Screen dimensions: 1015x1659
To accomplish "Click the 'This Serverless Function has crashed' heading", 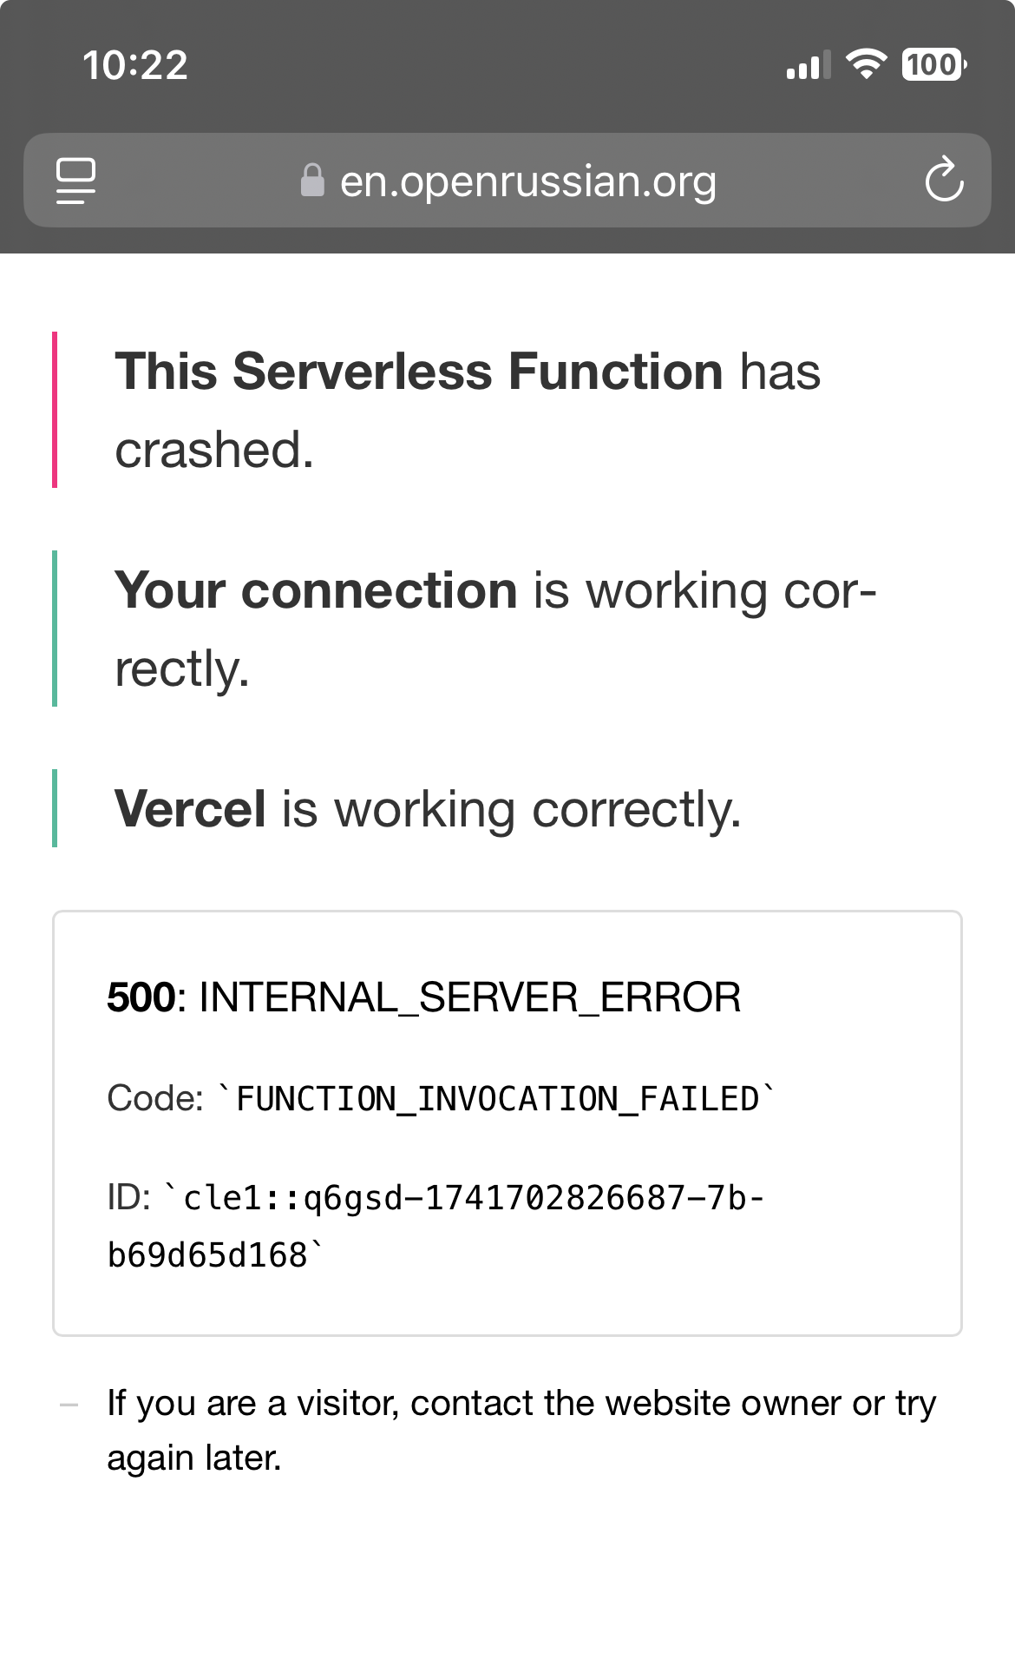I will click(x=468, y=410).
